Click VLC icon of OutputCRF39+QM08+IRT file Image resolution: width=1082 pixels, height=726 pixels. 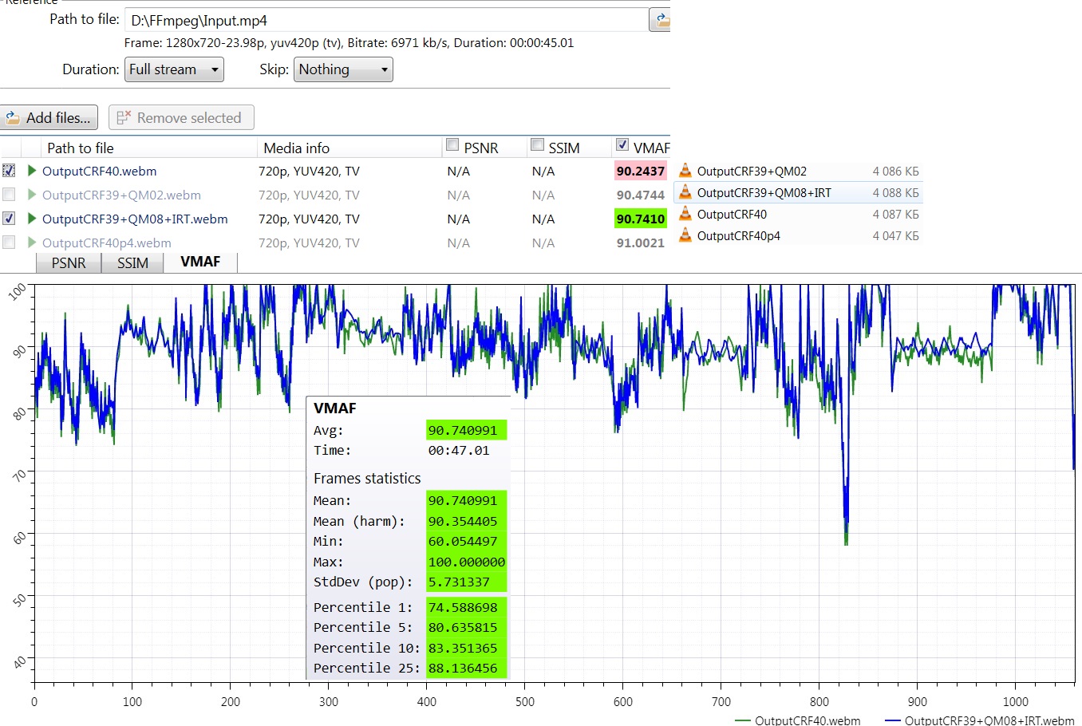[685, 192]
